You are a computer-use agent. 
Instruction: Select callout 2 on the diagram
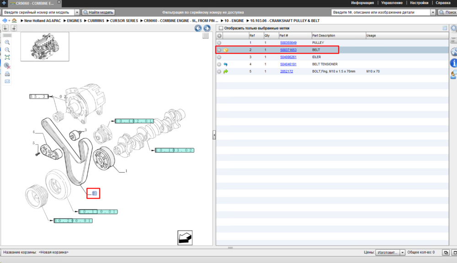coord(94,193)
